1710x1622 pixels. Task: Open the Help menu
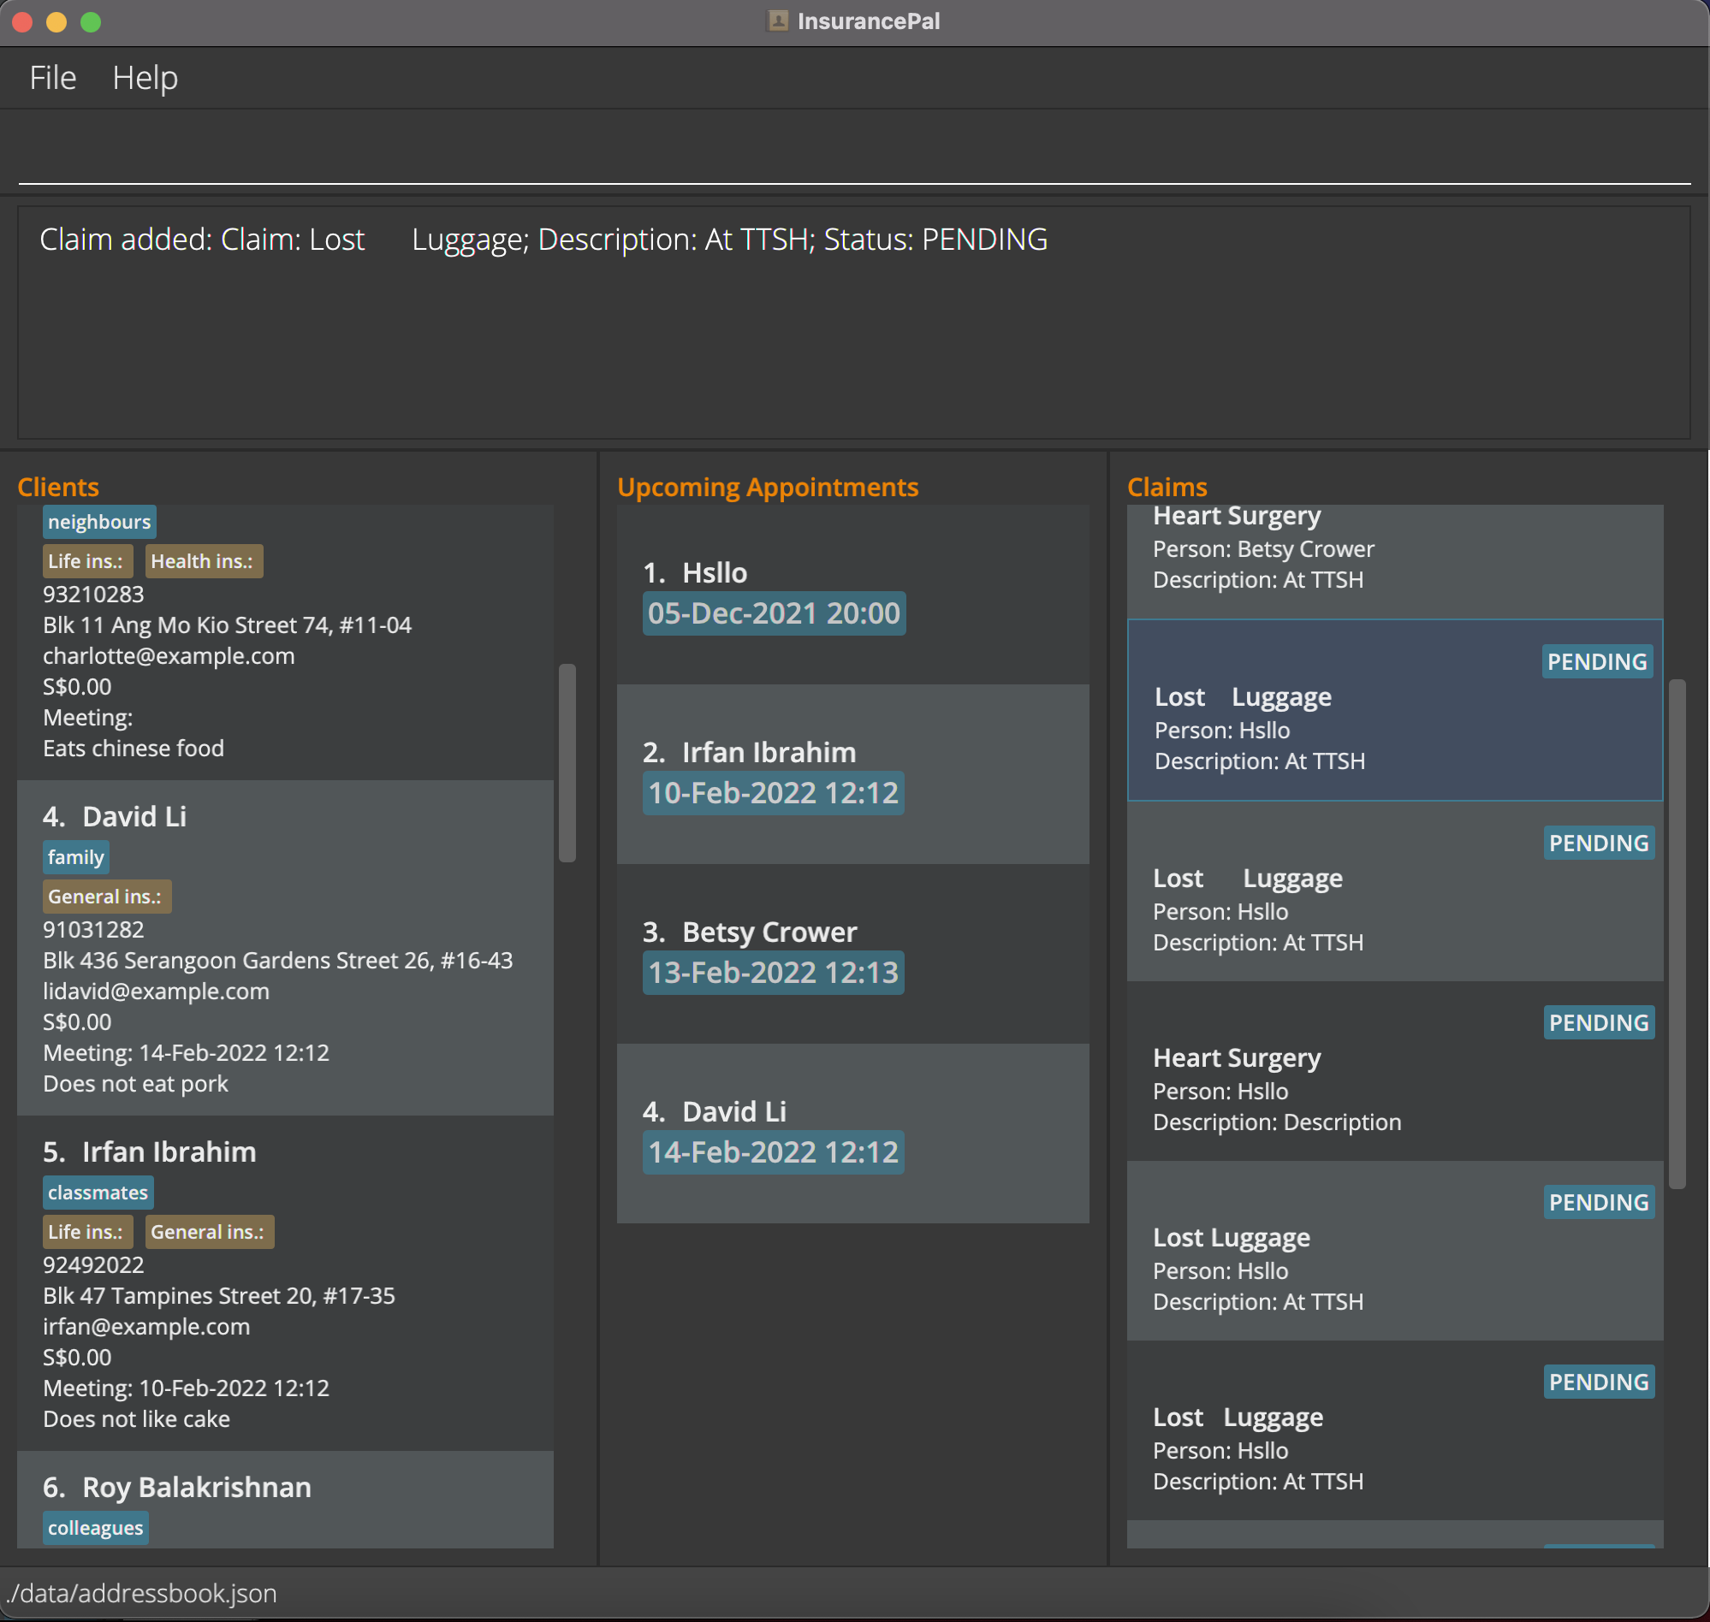tap(145, 78)
